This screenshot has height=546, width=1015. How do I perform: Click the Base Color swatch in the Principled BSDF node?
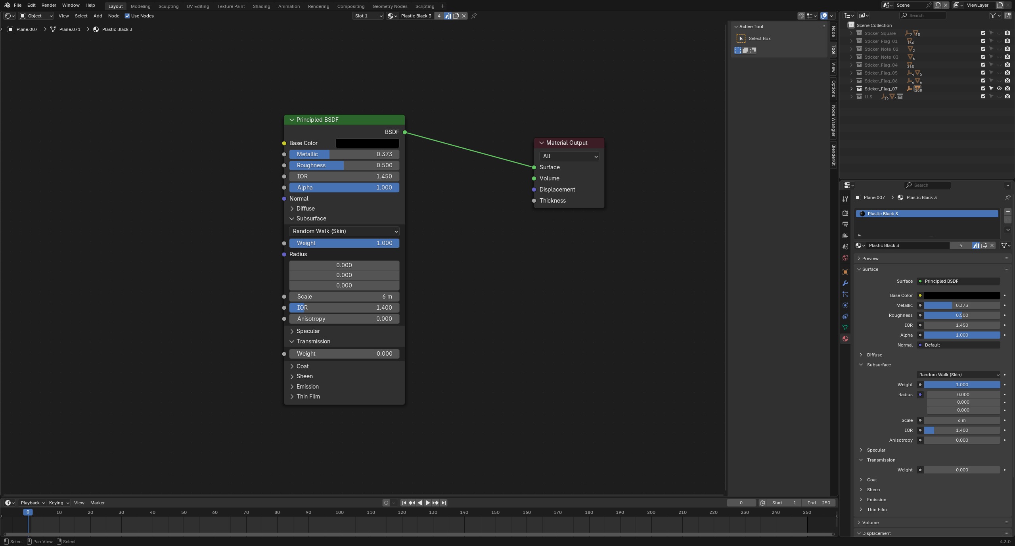click(367, 143)
